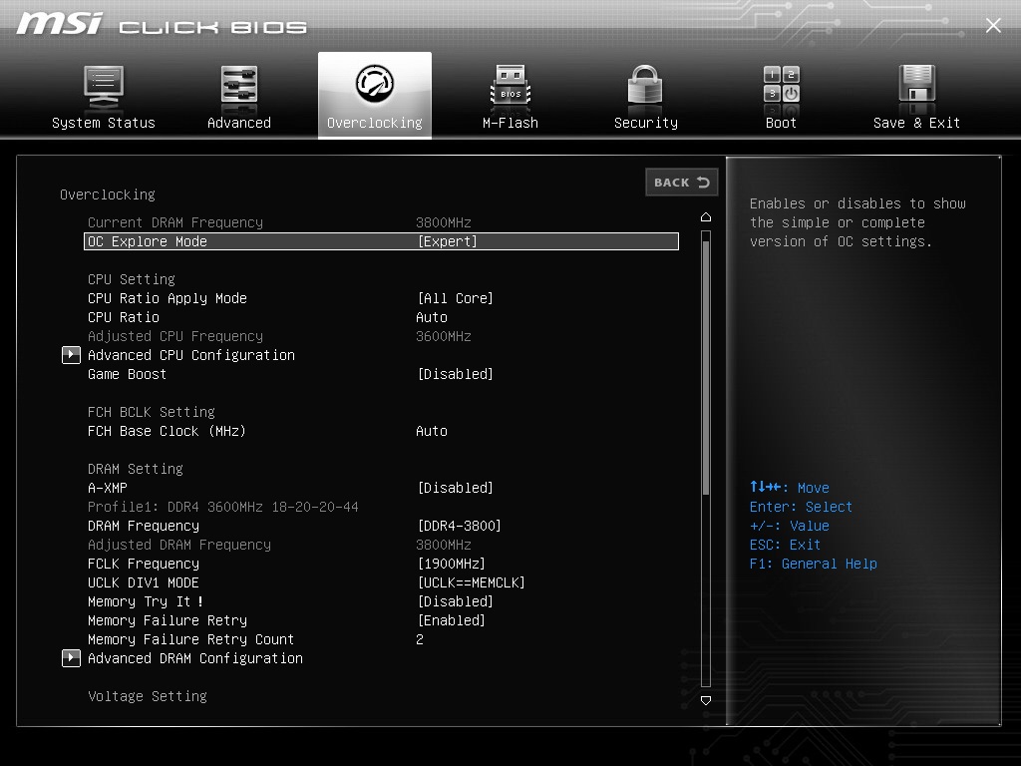Click the ESC: Exit hint

coord(785,545)
